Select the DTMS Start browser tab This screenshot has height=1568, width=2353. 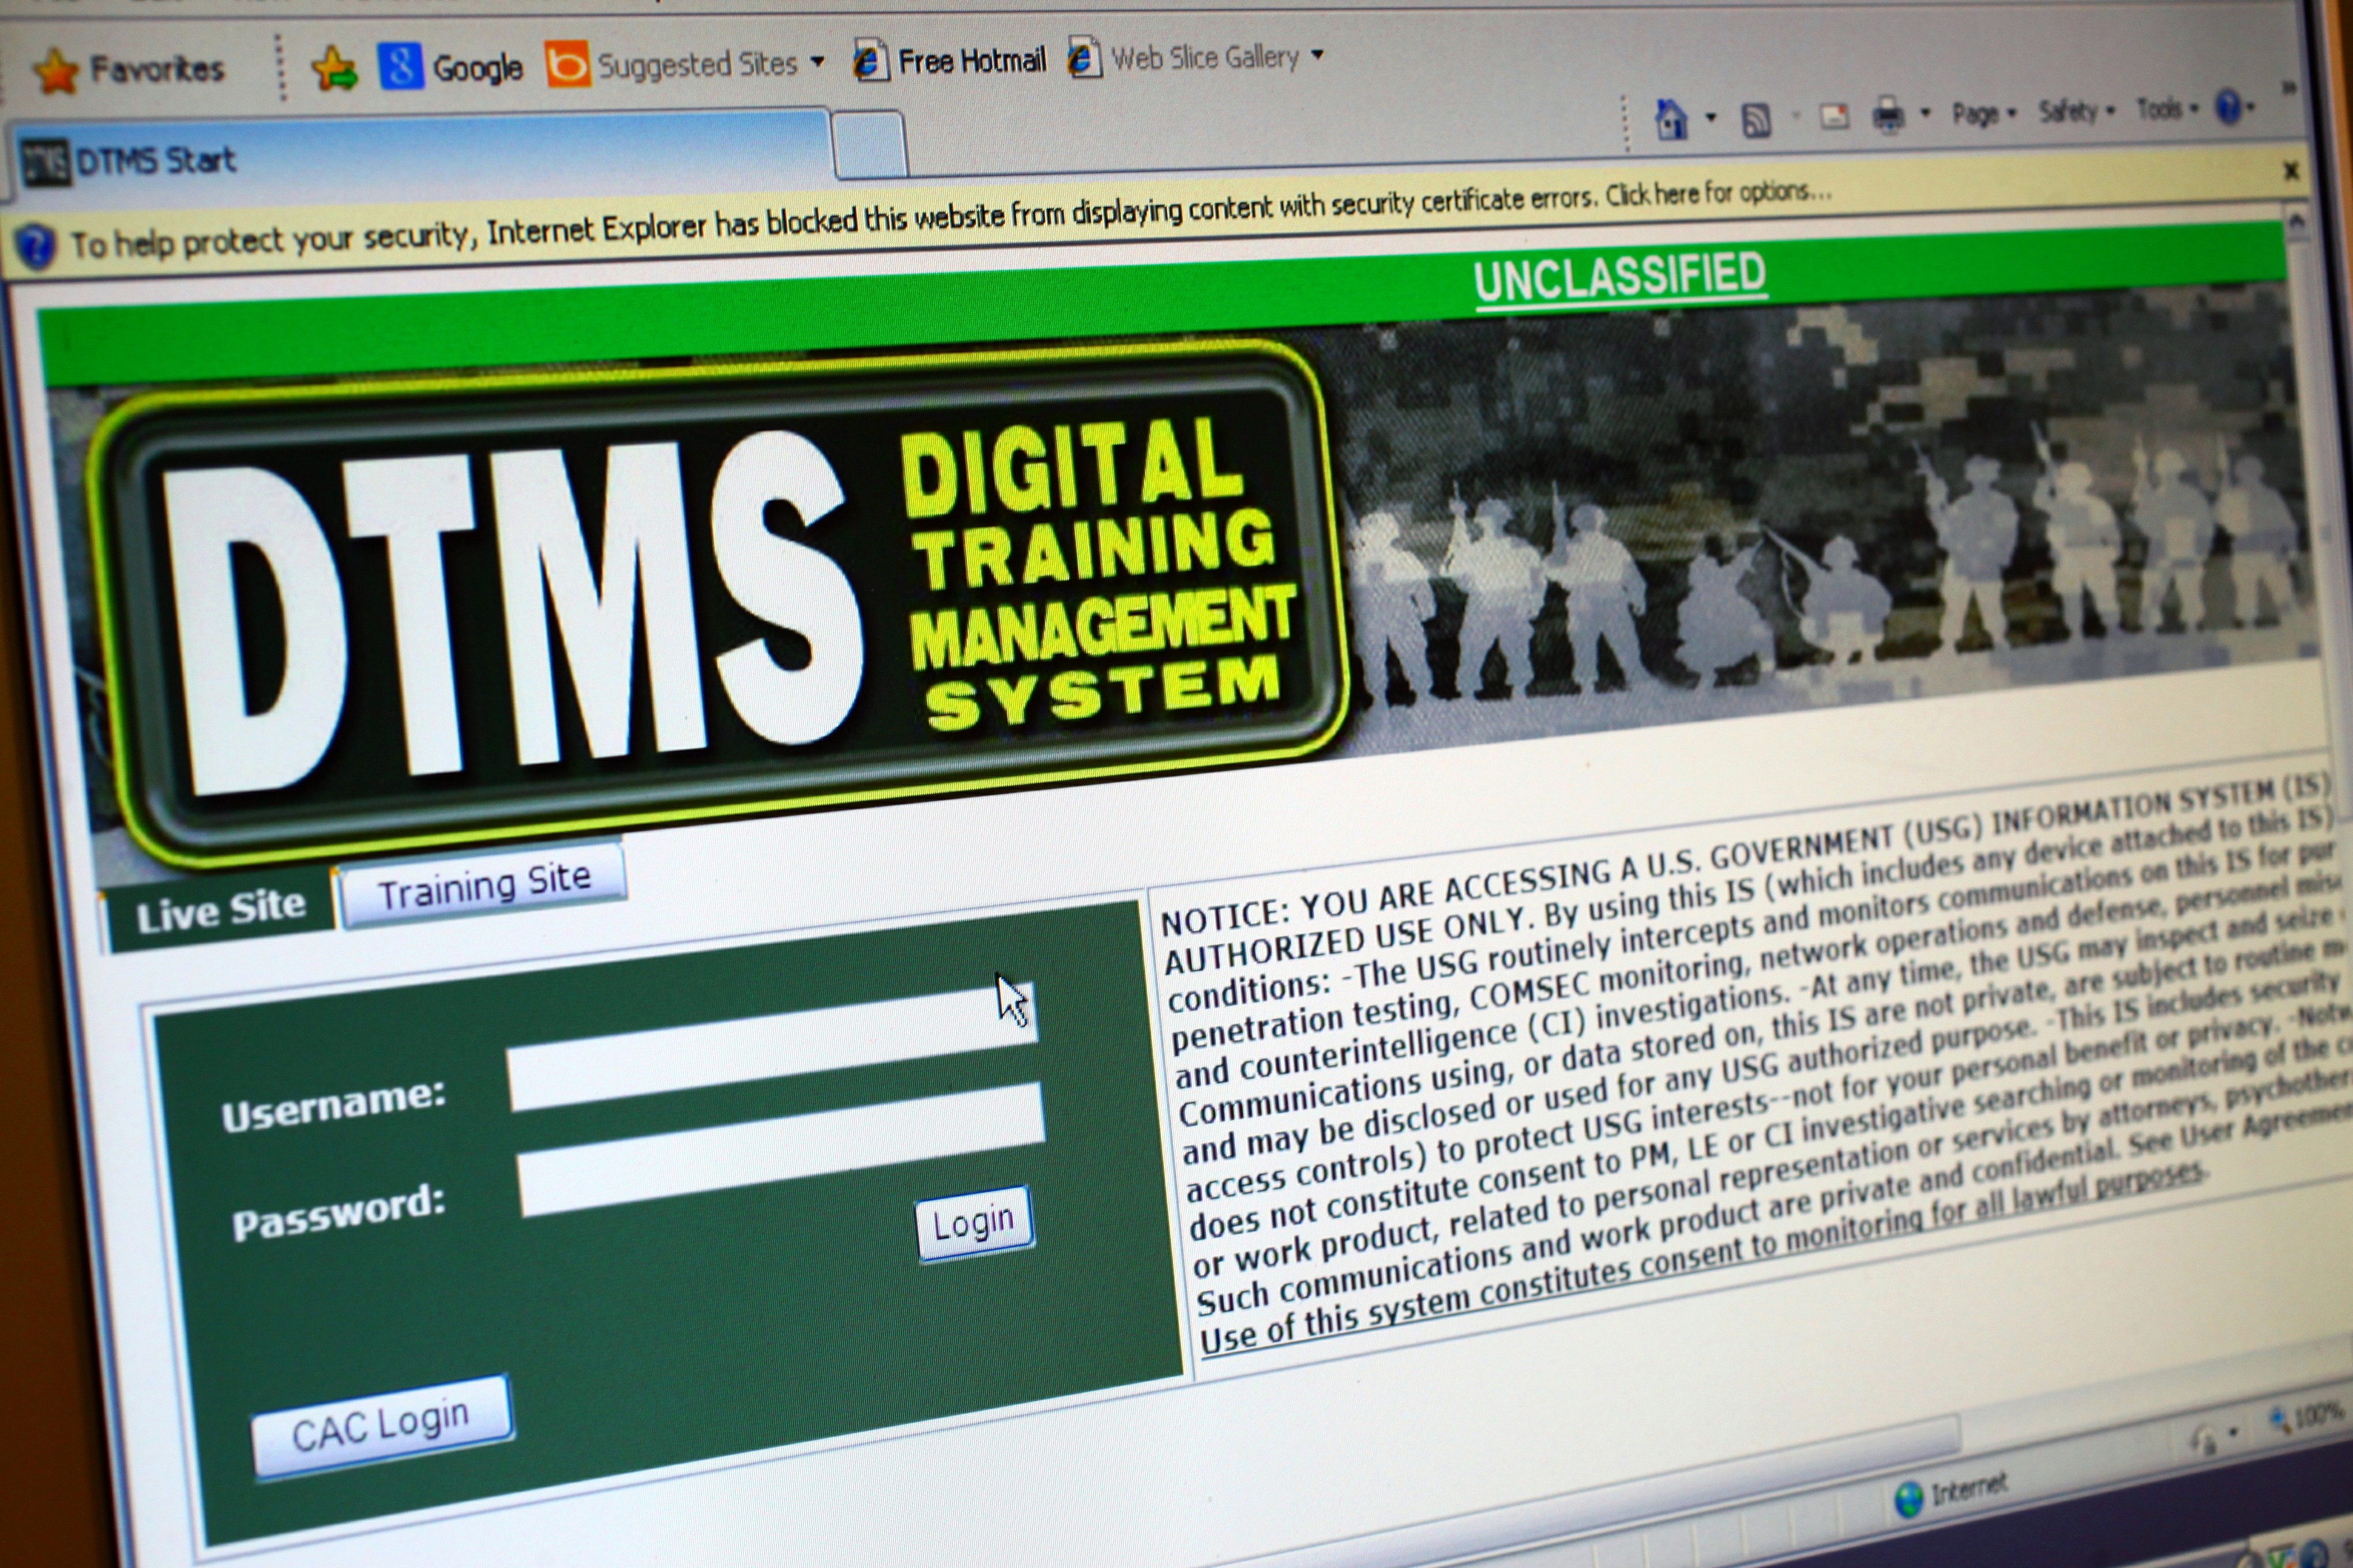point(420,156)
